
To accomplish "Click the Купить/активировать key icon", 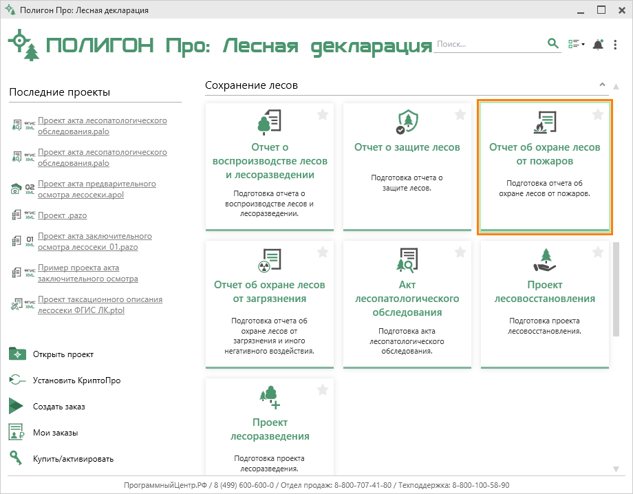I will (16, 458).
